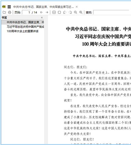Click line beginning 奋斗的光辉历程

(x=97, y=89)
